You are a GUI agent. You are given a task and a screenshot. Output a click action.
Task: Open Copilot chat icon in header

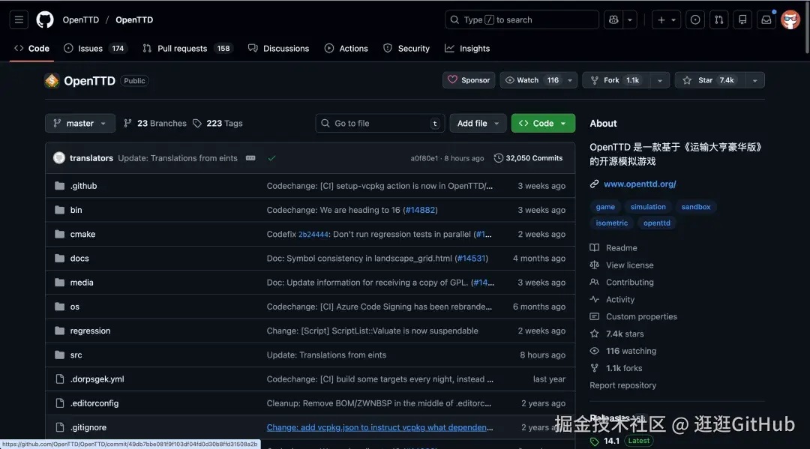tap(613, 19)
